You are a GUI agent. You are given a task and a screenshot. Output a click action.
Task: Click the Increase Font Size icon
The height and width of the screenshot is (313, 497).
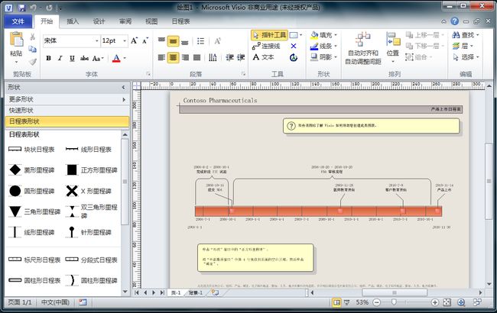click(135, 40)
